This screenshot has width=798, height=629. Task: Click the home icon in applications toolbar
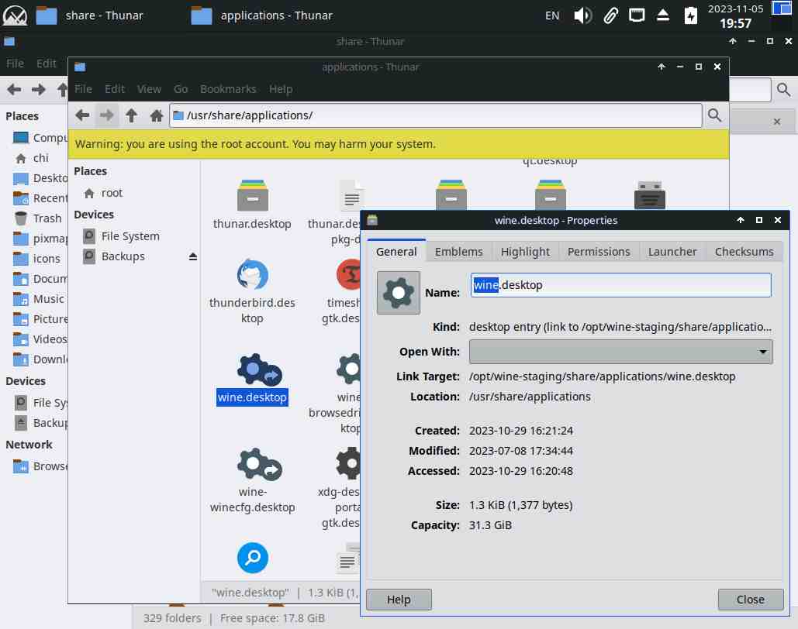pos(156,115)
